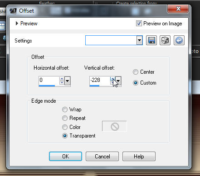Open the Settings preset dropdown arrow

click(x=140, y=40)
